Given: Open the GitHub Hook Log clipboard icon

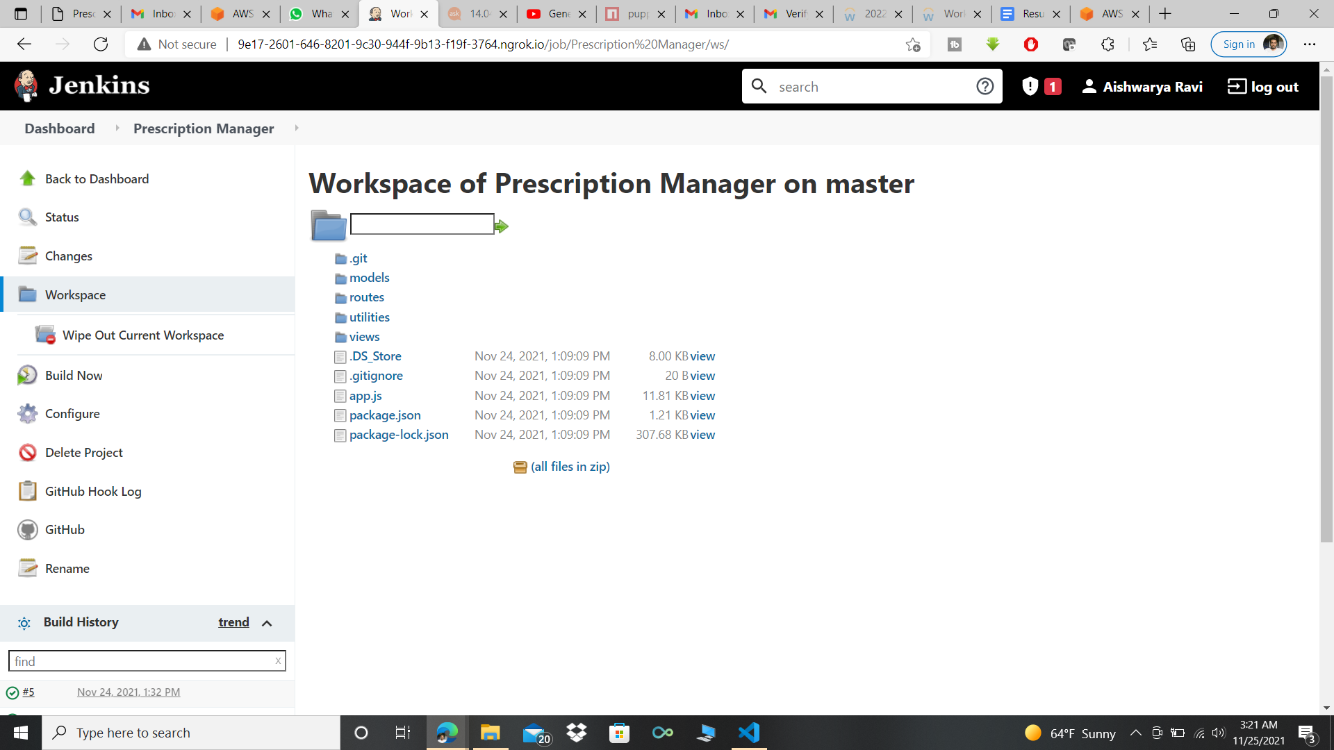Looking at the screenshot, I should point(27,491).
